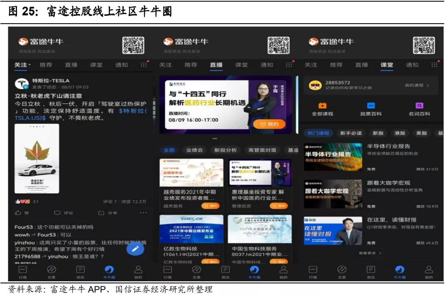
Task: Reserve the 越秀服务 live with 预约
Action: (210, 206)
